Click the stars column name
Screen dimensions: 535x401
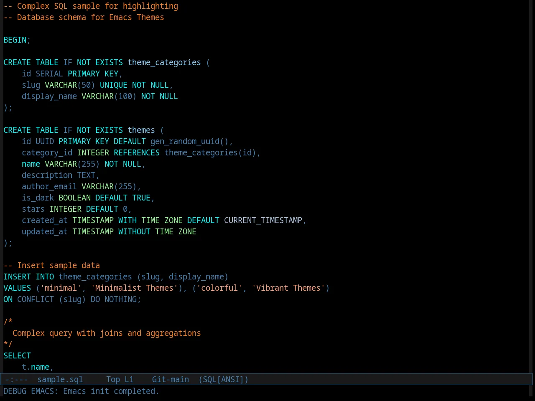(x=33, y=209)
